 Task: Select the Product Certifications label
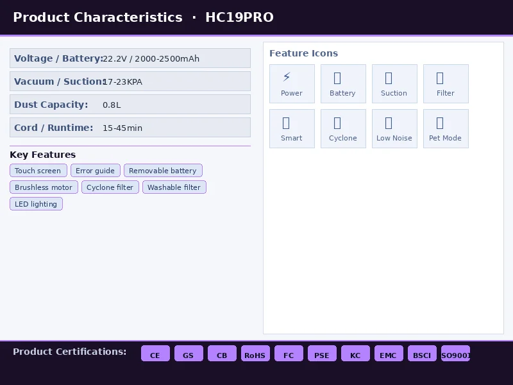pyautogui.click(x=70, y=352)
